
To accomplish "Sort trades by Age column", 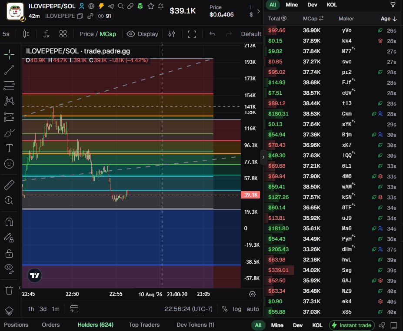I will pos(389,19).
